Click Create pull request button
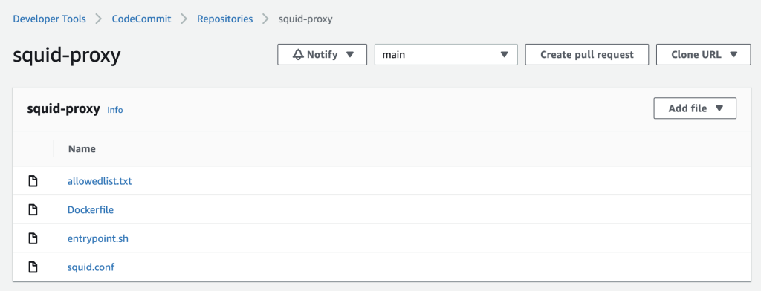Screen dimensions: 761x291 click(587, 55)
